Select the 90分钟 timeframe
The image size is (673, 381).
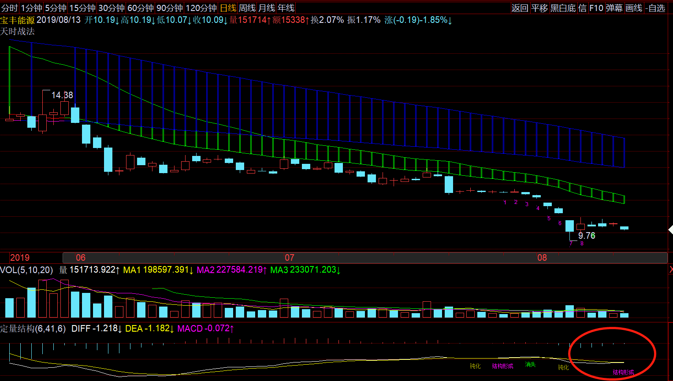tap(170, 8)
